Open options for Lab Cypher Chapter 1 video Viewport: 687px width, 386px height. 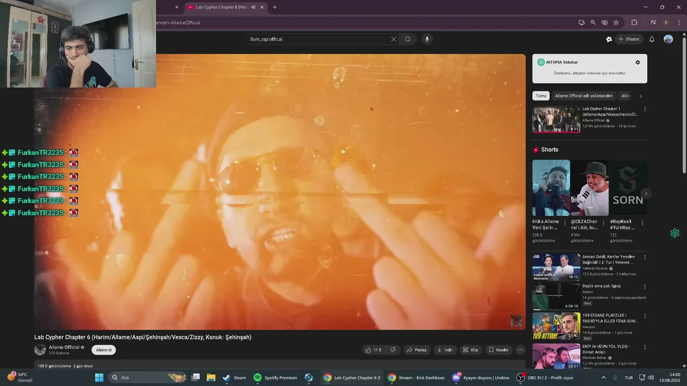645,109
